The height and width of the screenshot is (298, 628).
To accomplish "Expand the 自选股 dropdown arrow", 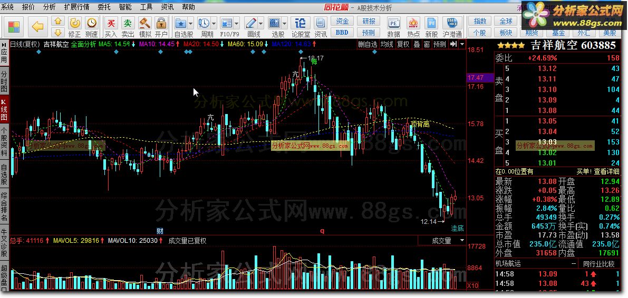I will pyautogui.click(x=190, y=23).
